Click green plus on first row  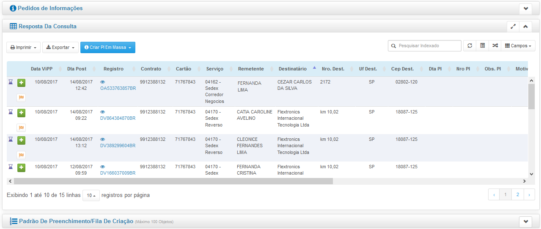(21, 83)
